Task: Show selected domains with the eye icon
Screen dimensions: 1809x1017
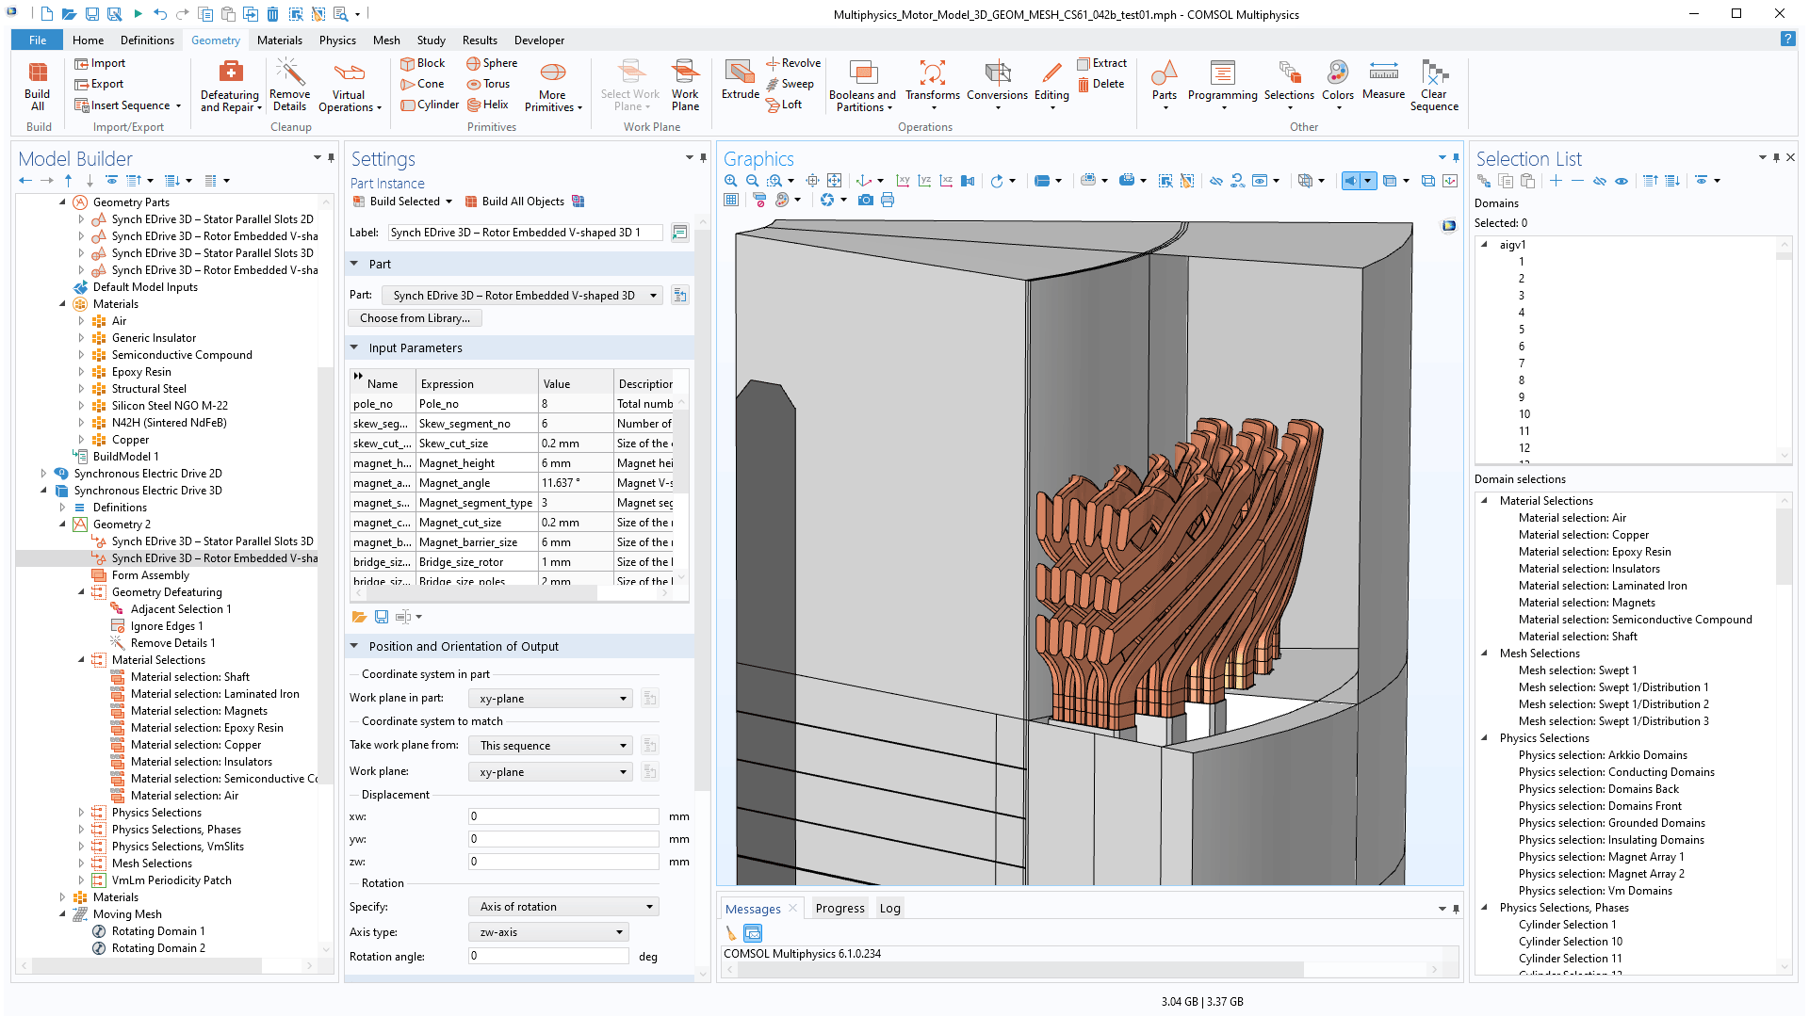Action: tap(1622, 180)
